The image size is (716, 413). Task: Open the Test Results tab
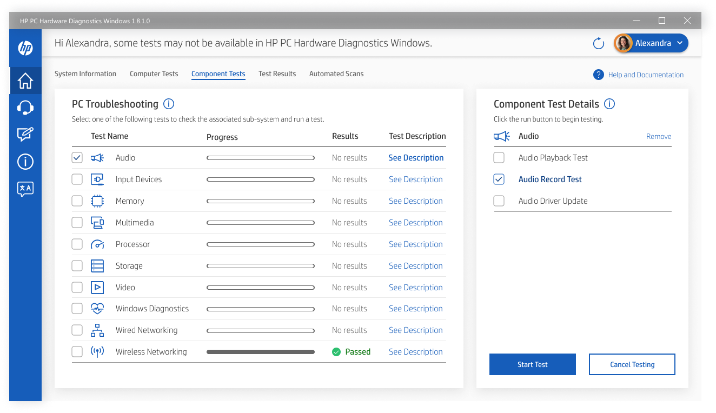277,74
